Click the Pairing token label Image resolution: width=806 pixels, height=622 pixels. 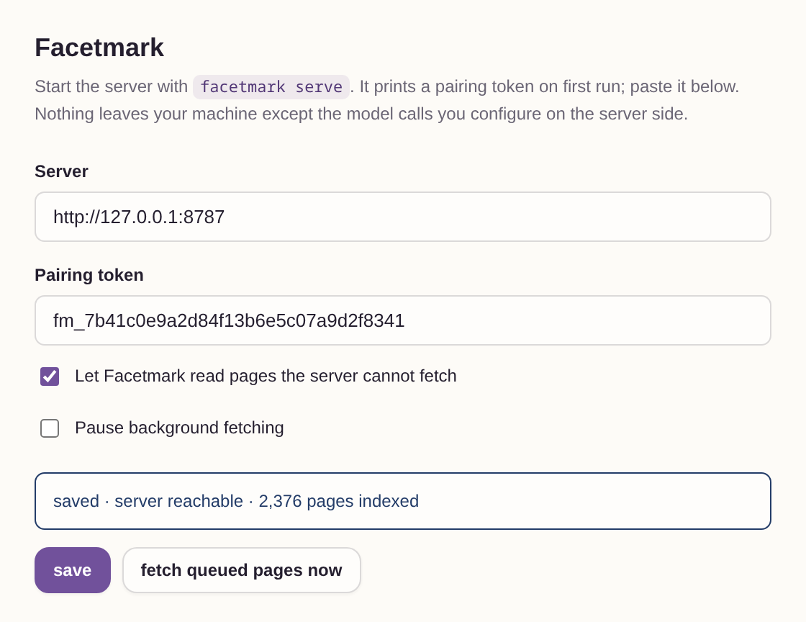pyautogui.click(x=89, y=275)
